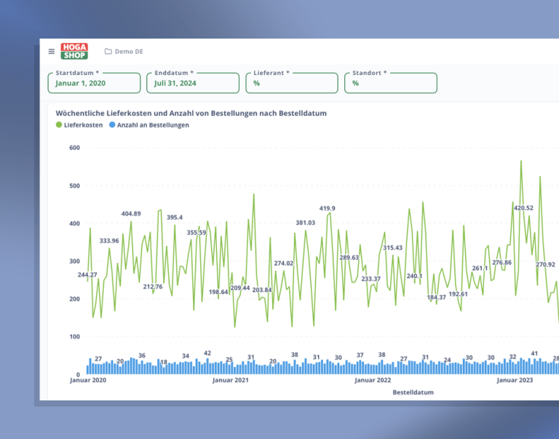Image resolution: width=559 pixels, height=439 pixels.
Task: Open the Demo DE breadcrumb
Action: click(x=129, y=52)
